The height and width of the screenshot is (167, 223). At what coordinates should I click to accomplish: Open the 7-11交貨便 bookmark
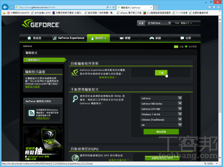[180, 13]
